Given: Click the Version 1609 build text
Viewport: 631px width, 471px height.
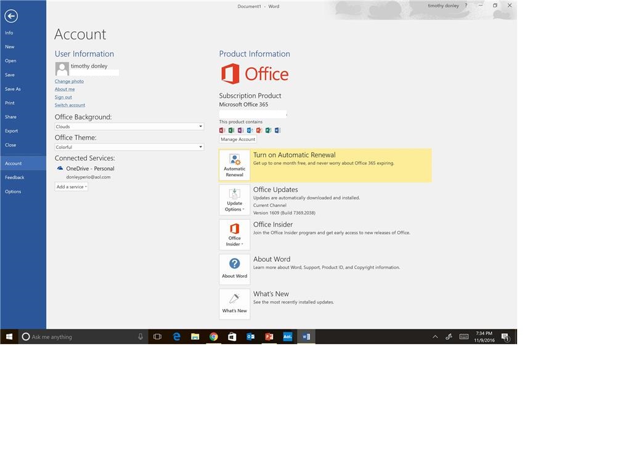Looking at the screenshot, I should (284, 213).
